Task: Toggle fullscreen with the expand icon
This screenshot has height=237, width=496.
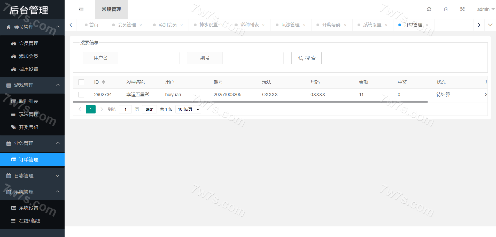Action: [x=462, y=9]
